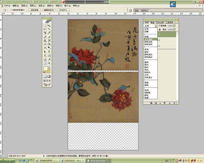Choose 差值 blend mode
Viewport: 204px width, 163px height.
click(x=151, y=83)
